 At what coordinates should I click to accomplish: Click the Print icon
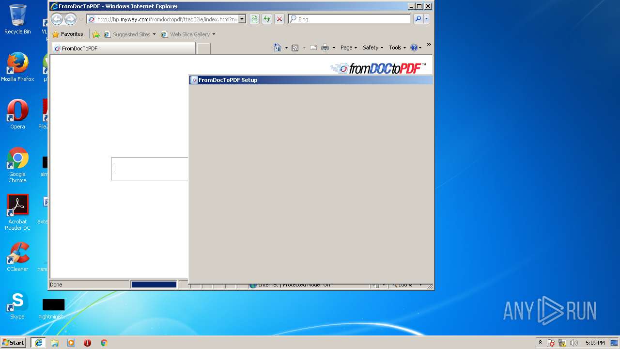(325, 48)
